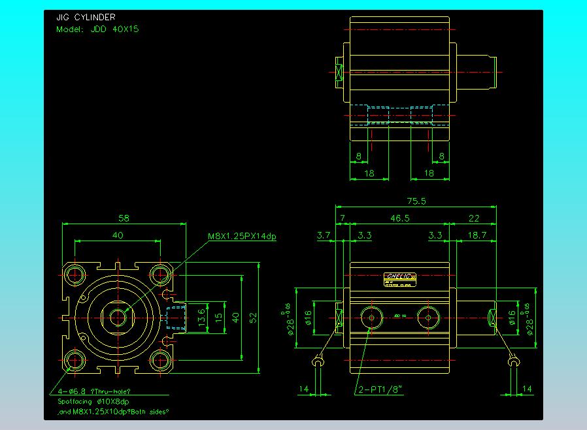Screen dimensions: 587x430
Task: Select the 58 width dimension
Action: pos(124,218)
